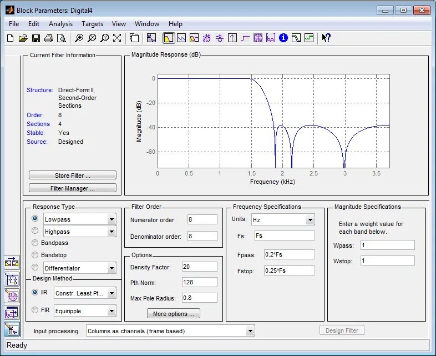The width and height of the screenshot is (436, 356).
Task: Select the Differentiator radio button
Action: [35, 267]
